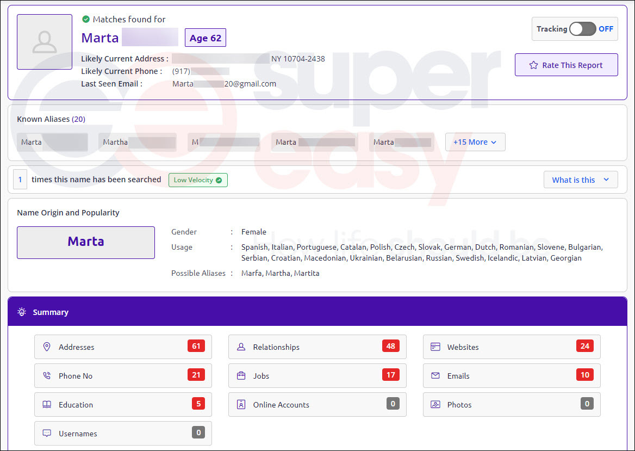
Task: Open the Jobs summary card
Action: 317,375
